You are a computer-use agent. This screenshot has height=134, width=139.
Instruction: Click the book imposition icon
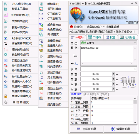(41, 9)
